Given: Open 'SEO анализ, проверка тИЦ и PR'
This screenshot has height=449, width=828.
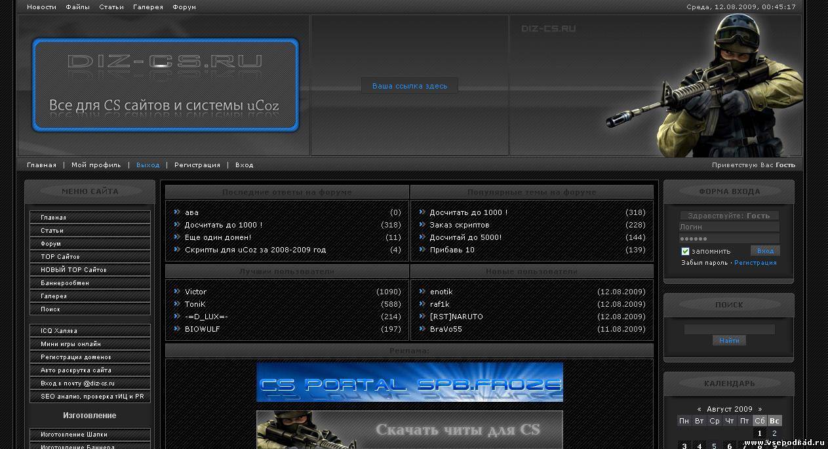Looking at the screenshot, I should (x=90, y=396).
